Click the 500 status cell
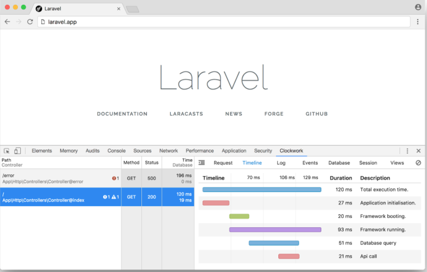The image size is (427, 272). (x=152, y=178)
